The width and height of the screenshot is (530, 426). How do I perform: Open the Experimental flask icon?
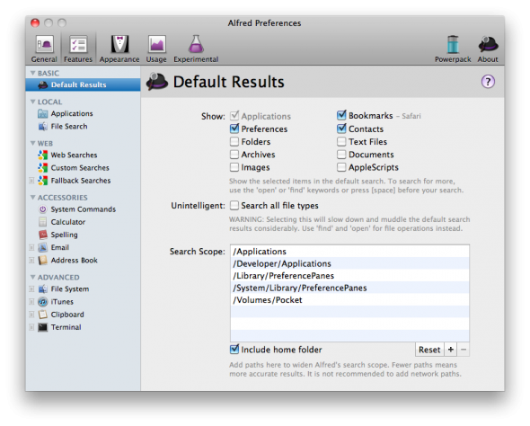[196, 44]
